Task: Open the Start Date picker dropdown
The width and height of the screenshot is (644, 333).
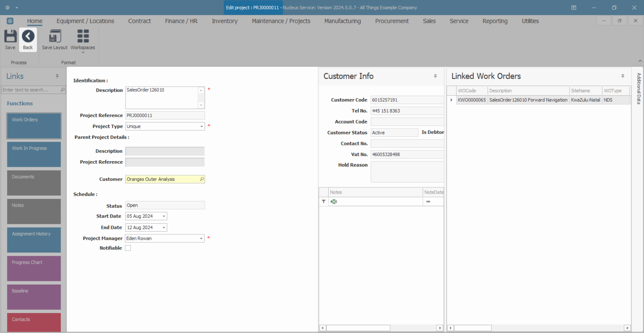Action: tap(164, 216)
